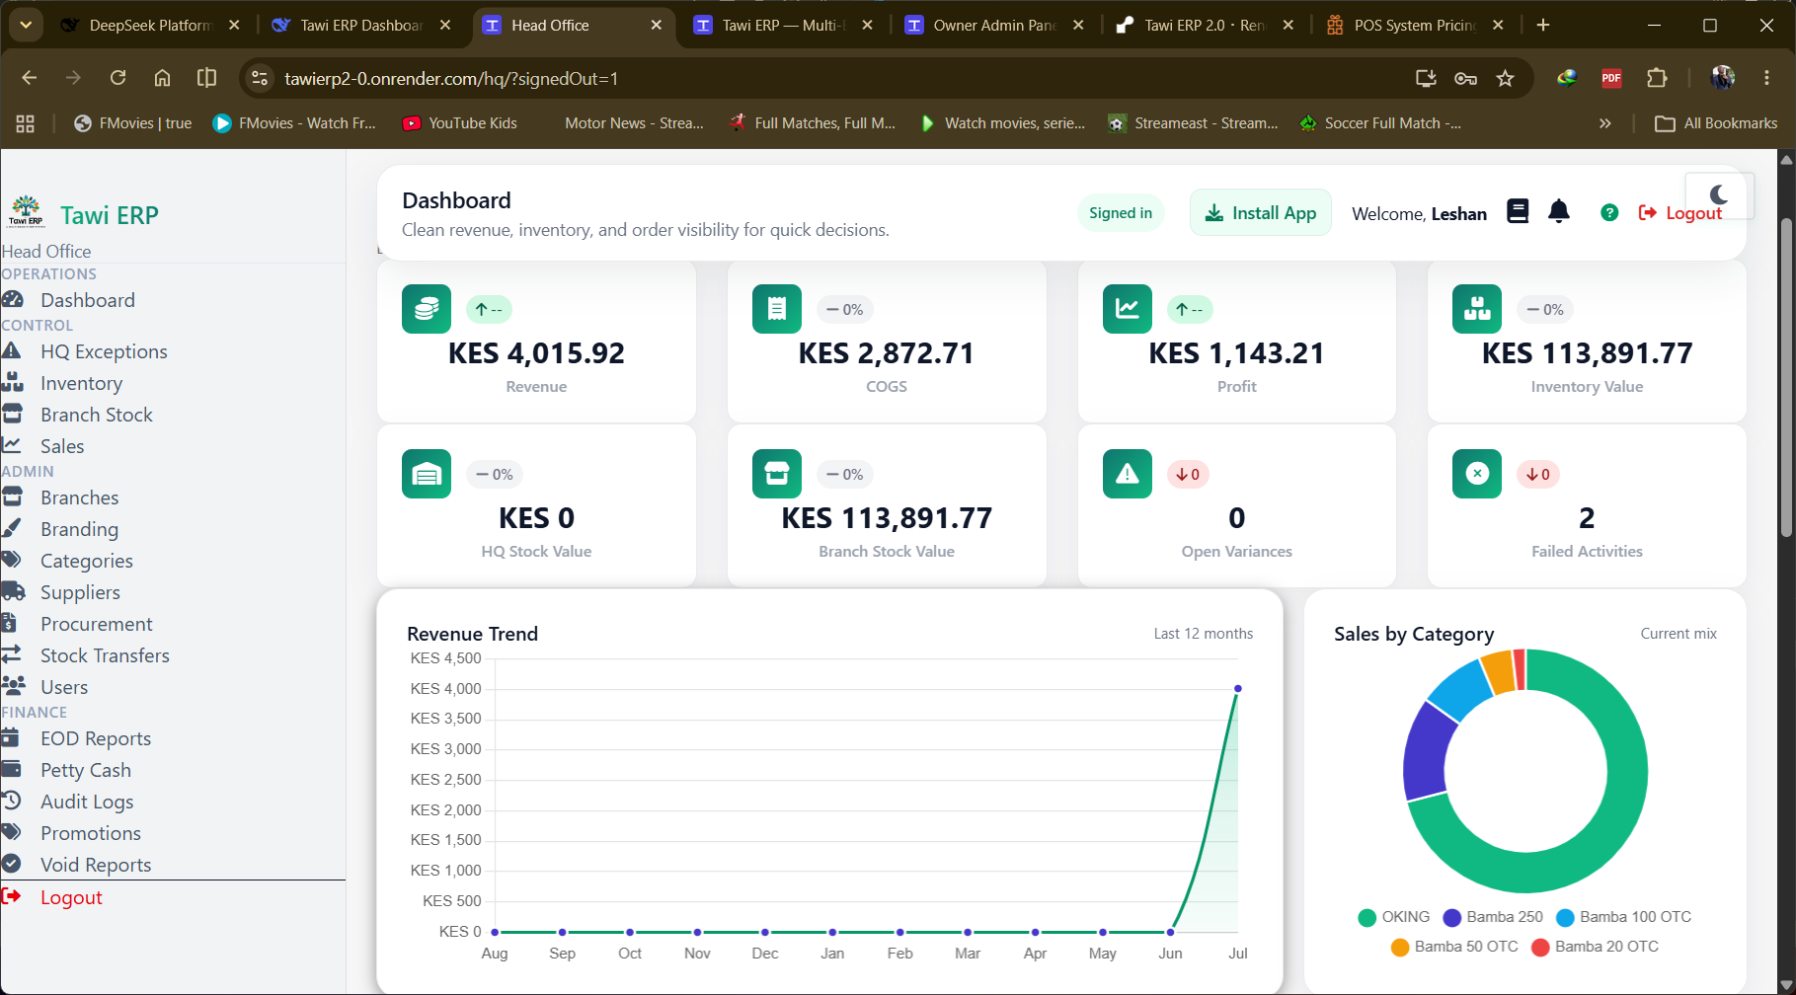Click the COGS receipt icon
1796x995 pixels.
coord(777,309)
